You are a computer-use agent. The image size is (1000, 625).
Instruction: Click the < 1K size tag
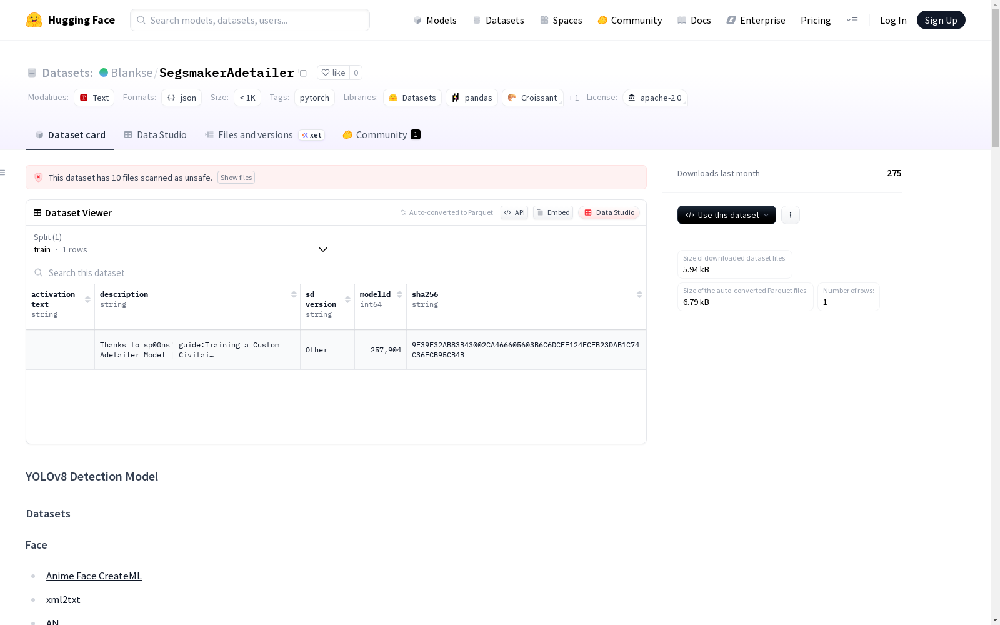coord(247,97)
